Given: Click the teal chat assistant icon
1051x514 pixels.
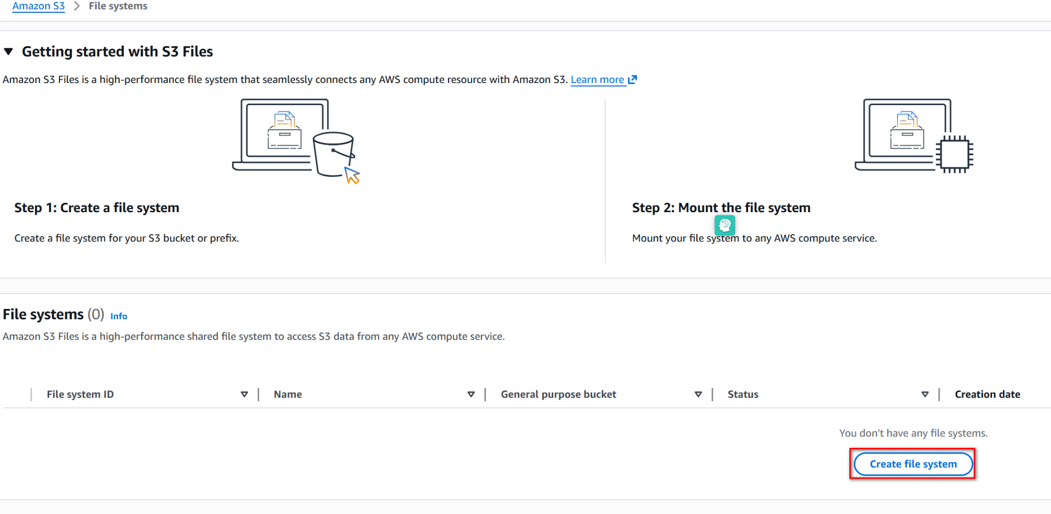Looking at the screenshot, I should tap(725, 224).
